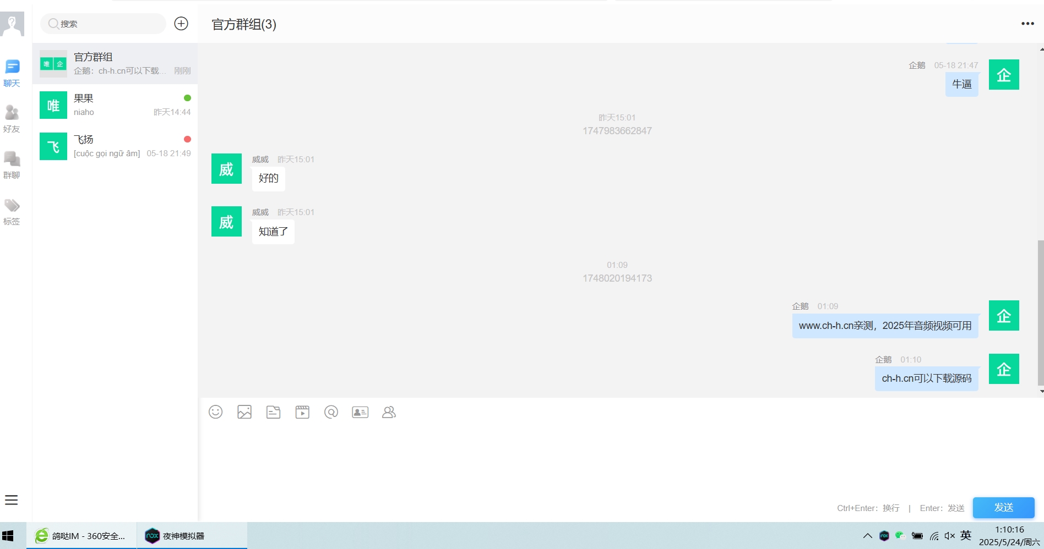Open the 标签 tags tab
Viewport: 1044px width, 549px height.
click(x=12, y=212)
